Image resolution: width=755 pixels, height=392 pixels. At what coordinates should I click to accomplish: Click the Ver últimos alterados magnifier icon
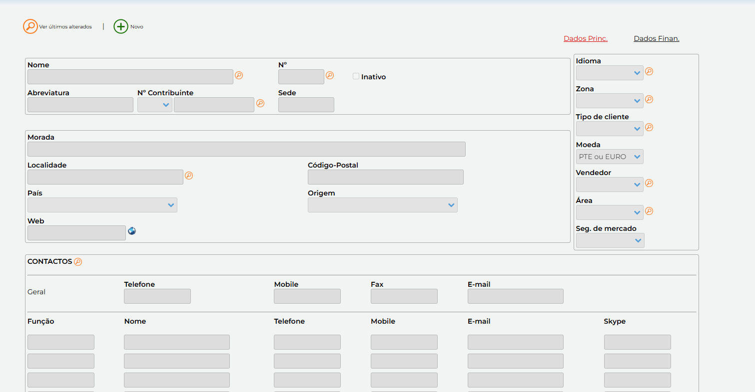pyautogui.click(x=30, y=26)
